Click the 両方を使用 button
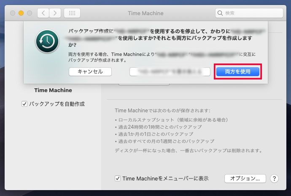 tap(238, 72)
